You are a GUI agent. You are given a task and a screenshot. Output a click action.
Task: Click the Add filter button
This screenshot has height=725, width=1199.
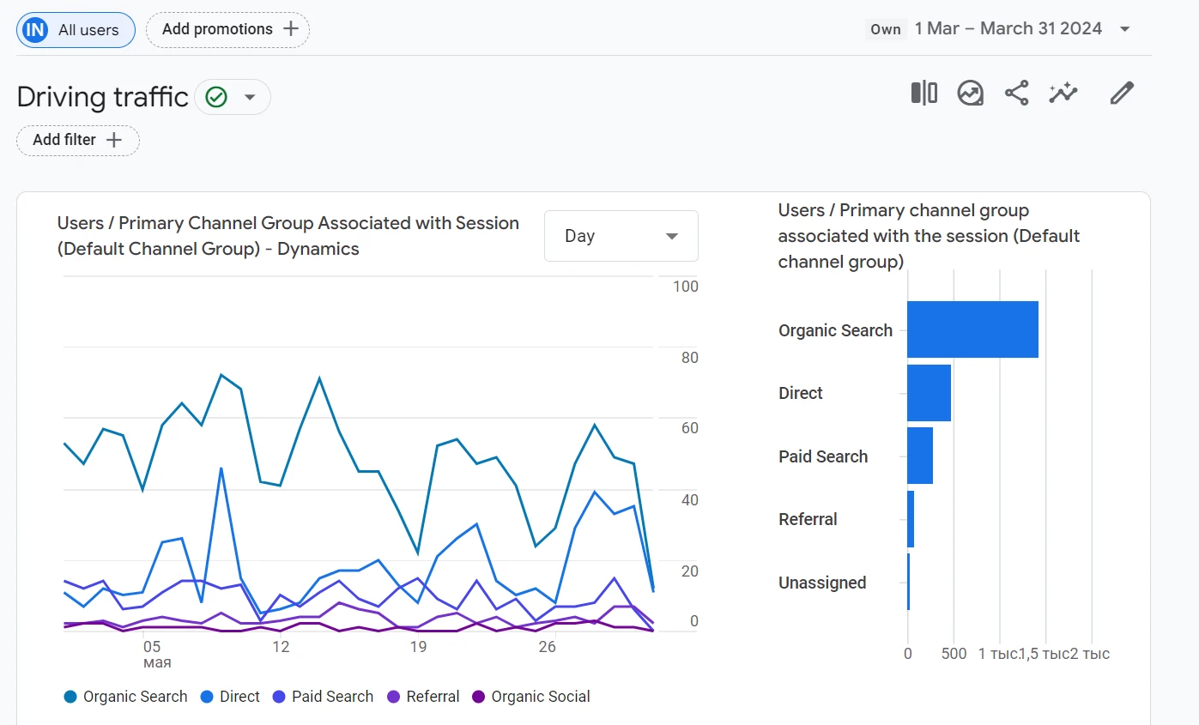78,140
